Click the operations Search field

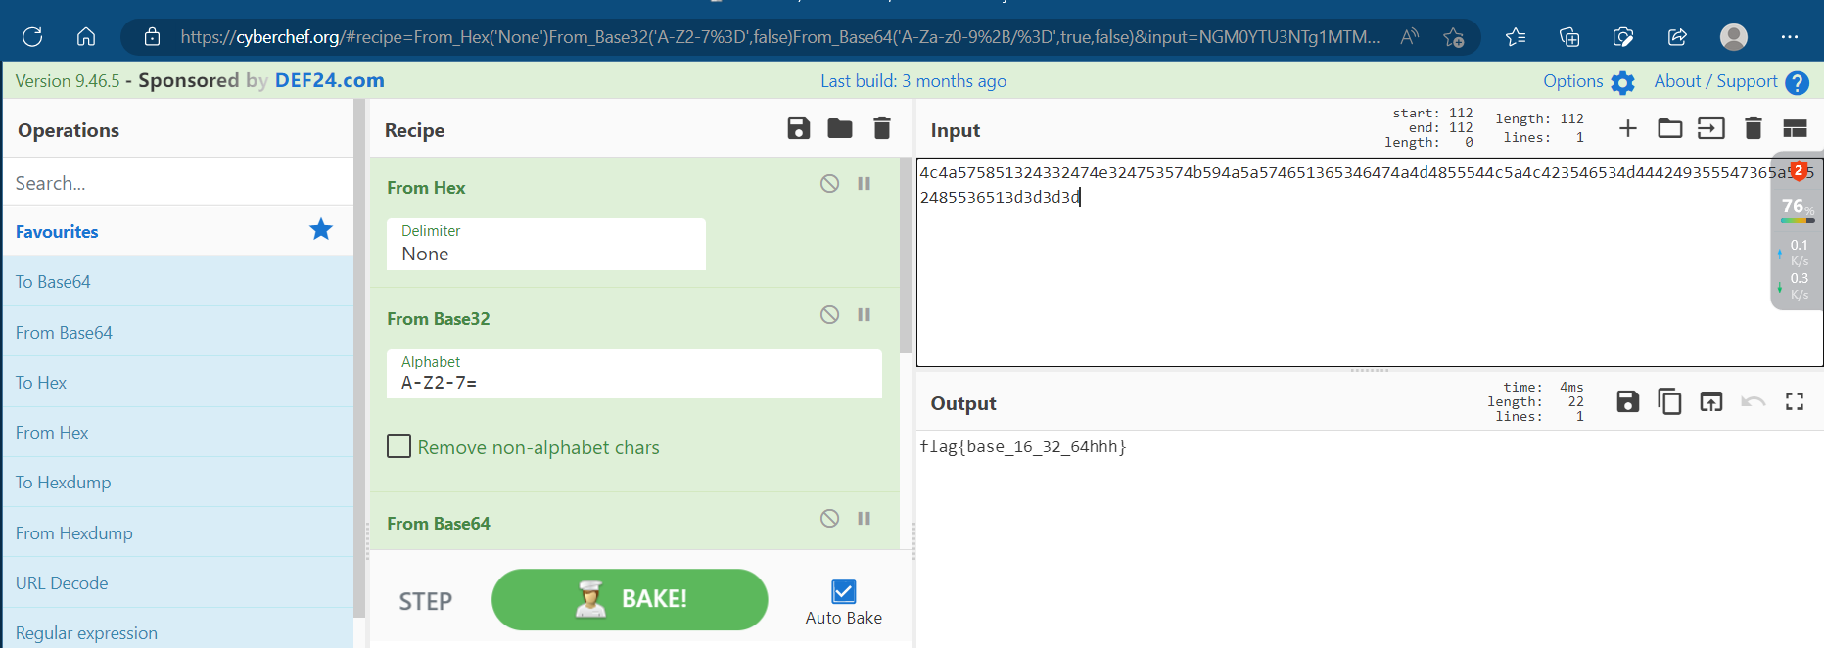coord(178,183)
